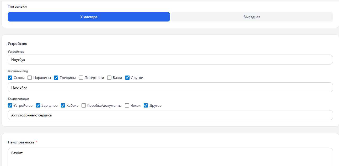This screenshot has width=339, height=166.
Task: Focus the "Наклейки" text field
Action: pyautogui.click(x=170, y=87)
